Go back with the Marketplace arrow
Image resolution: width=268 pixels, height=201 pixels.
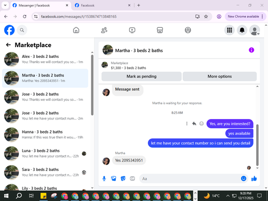click(x=8, y=45)
